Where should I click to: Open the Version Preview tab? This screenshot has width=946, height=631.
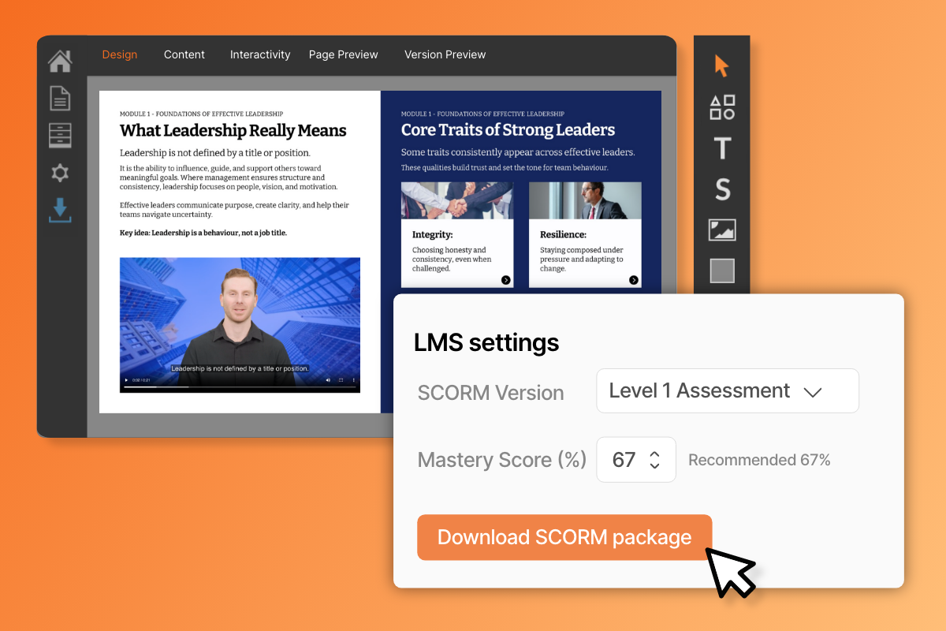click(x=445, y=54)
